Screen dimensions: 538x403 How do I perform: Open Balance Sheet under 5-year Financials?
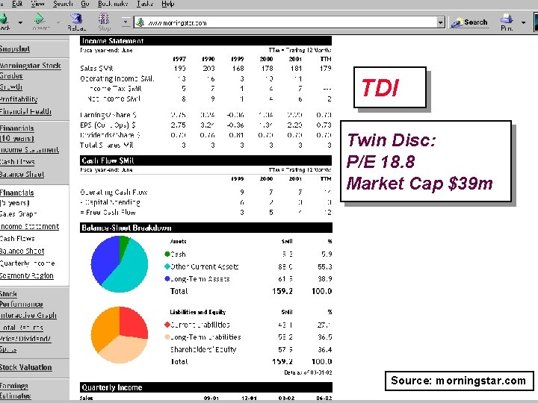(22, 251)
